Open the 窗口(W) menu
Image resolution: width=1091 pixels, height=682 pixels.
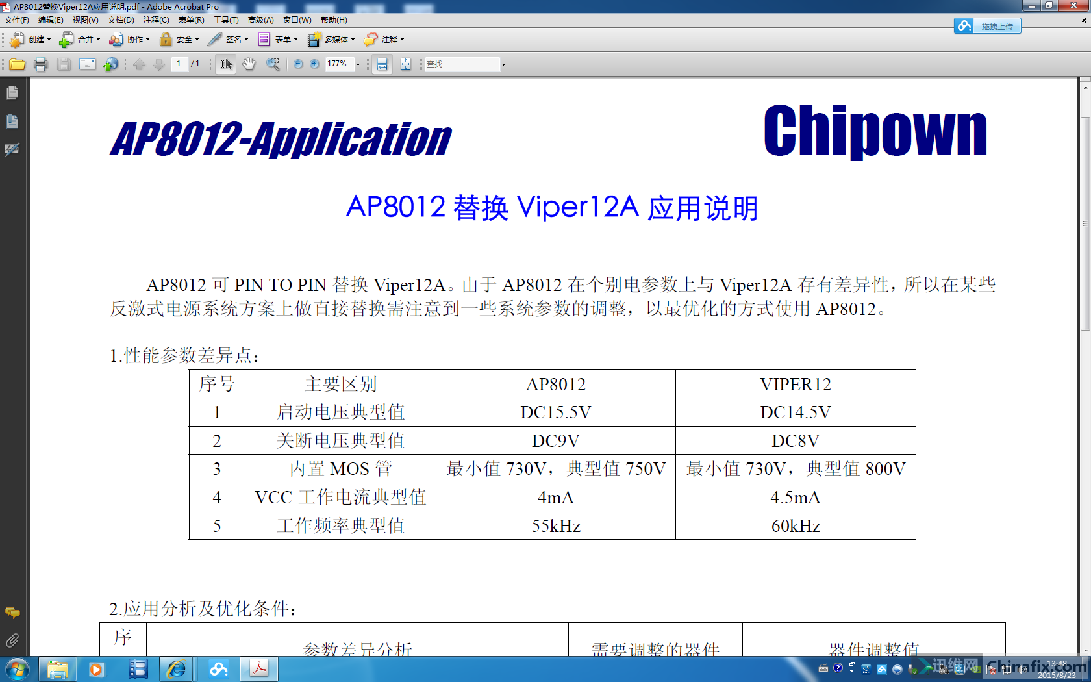297,20
